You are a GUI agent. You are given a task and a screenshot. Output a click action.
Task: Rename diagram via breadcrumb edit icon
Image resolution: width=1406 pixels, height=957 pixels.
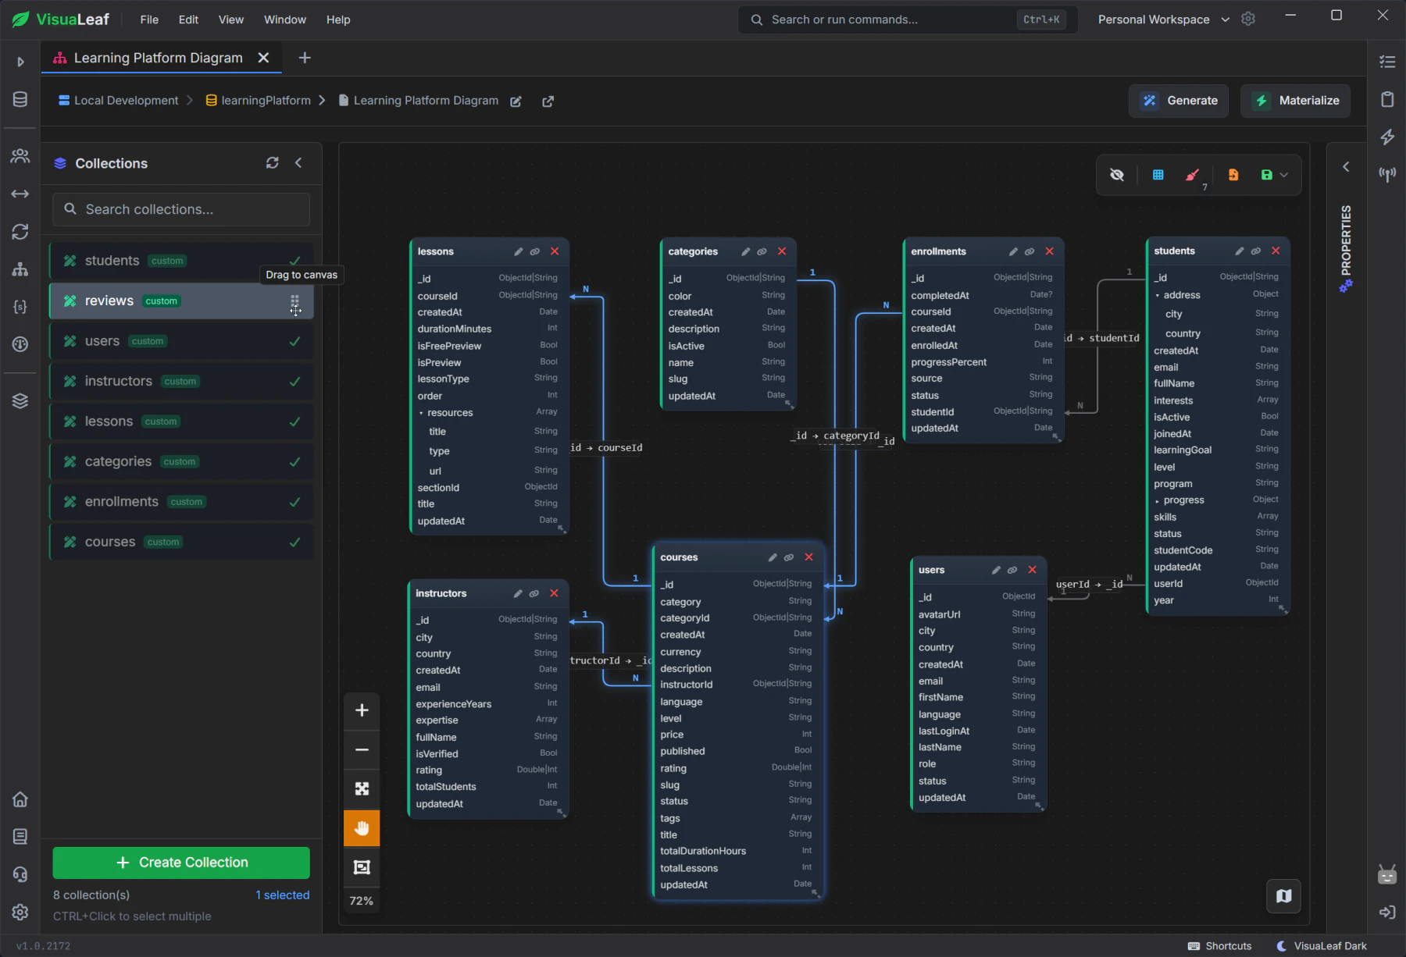point(516,101)
